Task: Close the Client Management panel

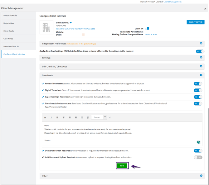Action: coord(205,9)
